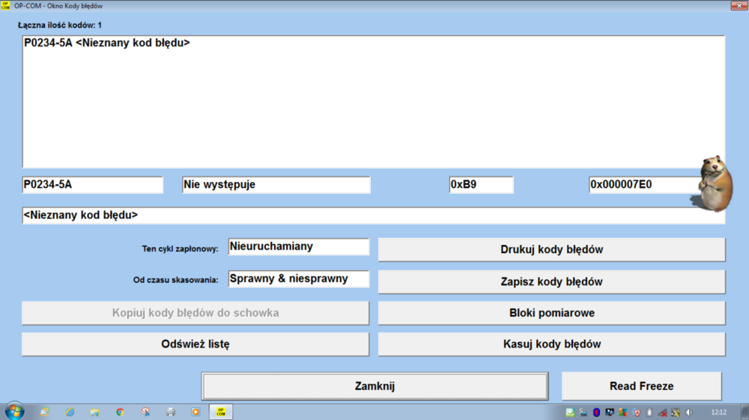This screenshot has width=749, height=420.
Task: Click the Zamknij button
Action: point(374,386)
